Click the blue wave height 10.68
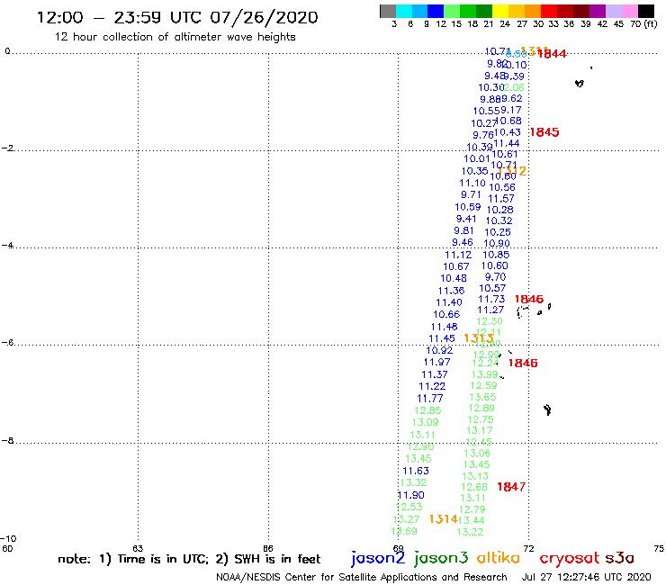The width and height of the screenshot is (666, 585). pyautogui.click(x=508, y=121)
